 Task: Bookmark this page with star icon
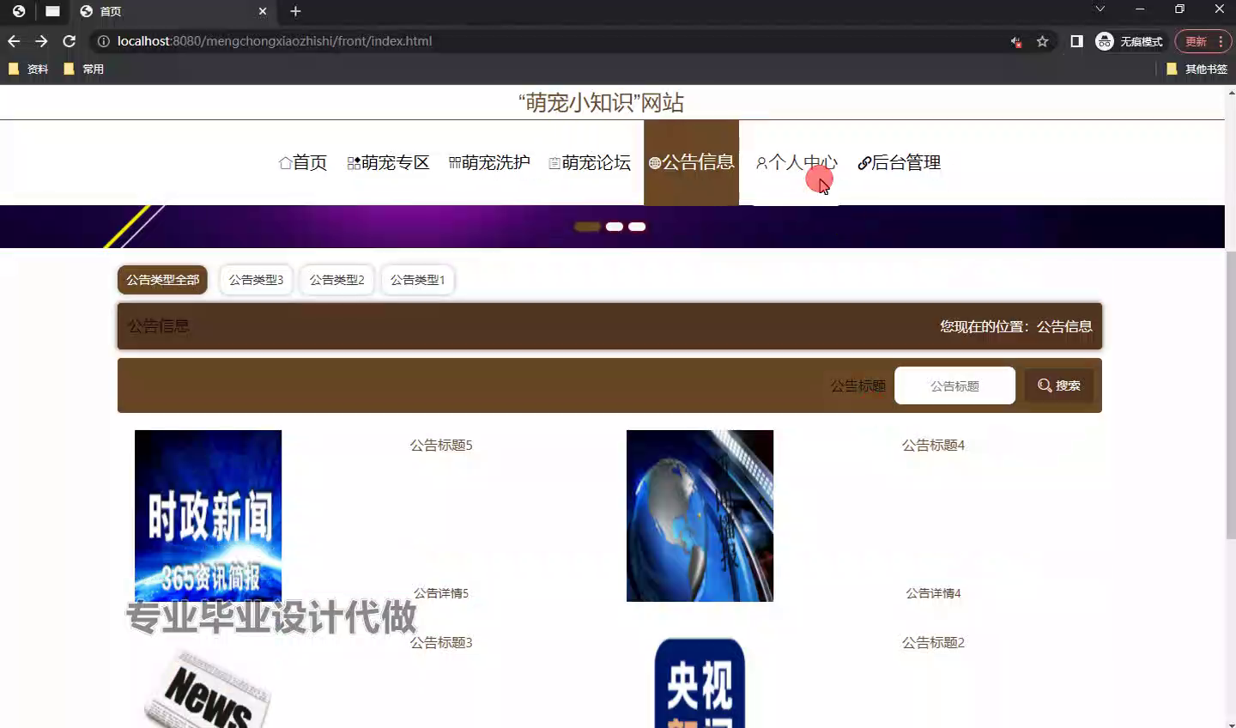(x=1042, y=41)
